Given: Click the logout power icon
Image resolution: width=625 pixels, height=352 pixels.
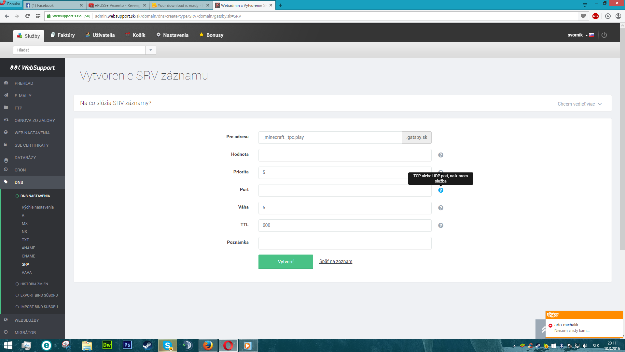Looking at the screenshot, I should click(x=604, y=35).
